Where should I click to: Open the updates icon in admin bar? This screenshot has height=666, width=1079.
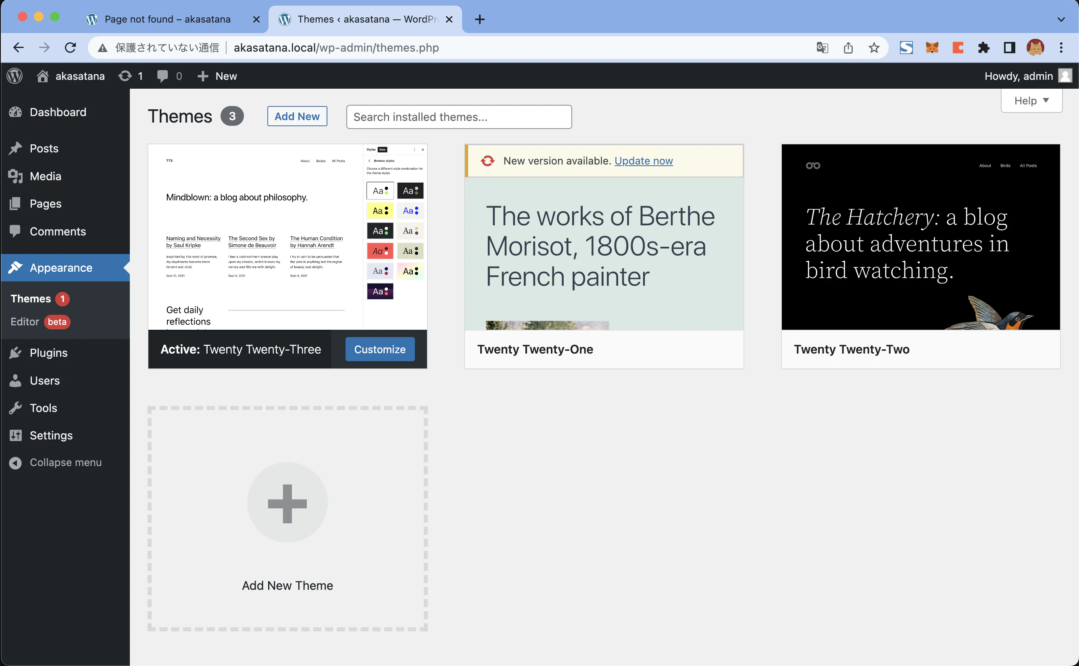[x=130, y=76]
